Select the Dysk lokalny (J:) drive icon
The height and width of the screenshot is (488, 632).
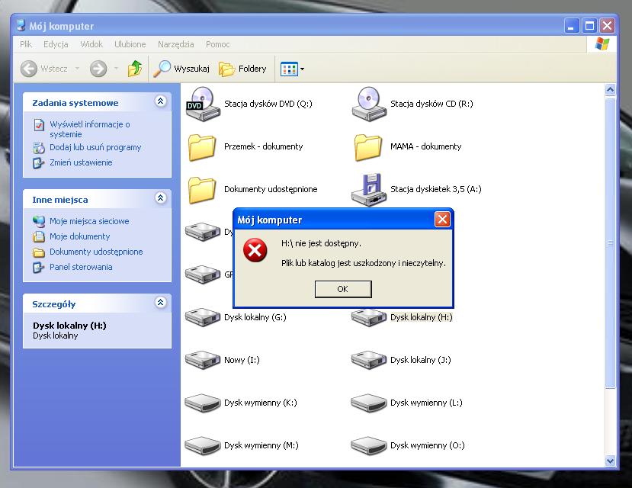tap(369, 360)
